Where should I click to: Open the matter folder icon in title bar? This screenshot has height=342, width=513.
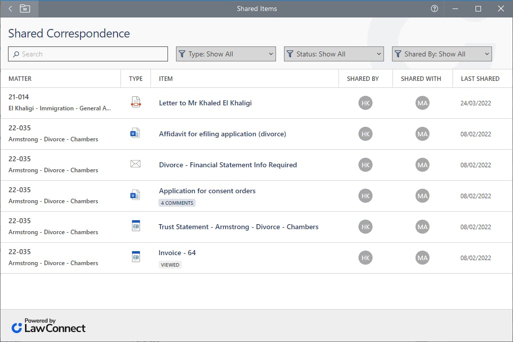click(x=25, y=8)
